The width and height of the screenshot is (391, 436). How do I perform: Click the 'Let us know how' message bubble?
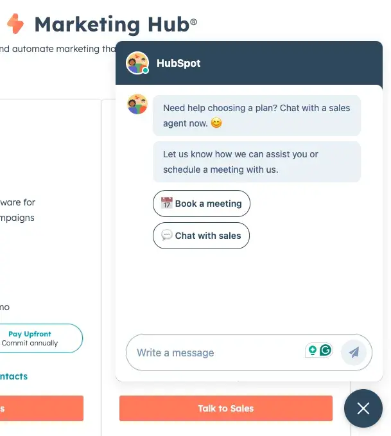[257, 162]
